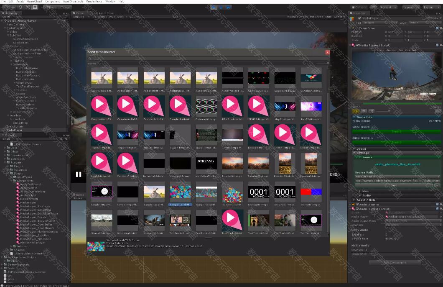Click Maximize On Play in Game view
This screenshot has height=287, width=443.
[298, 17]
